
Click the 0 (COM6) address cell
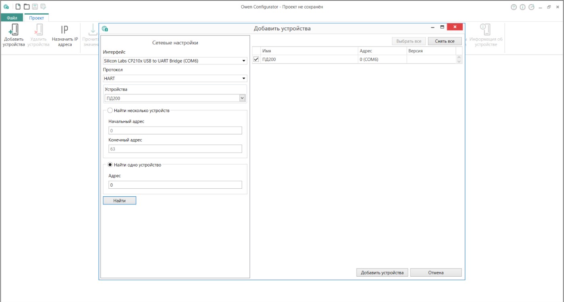tap(382, 59)
